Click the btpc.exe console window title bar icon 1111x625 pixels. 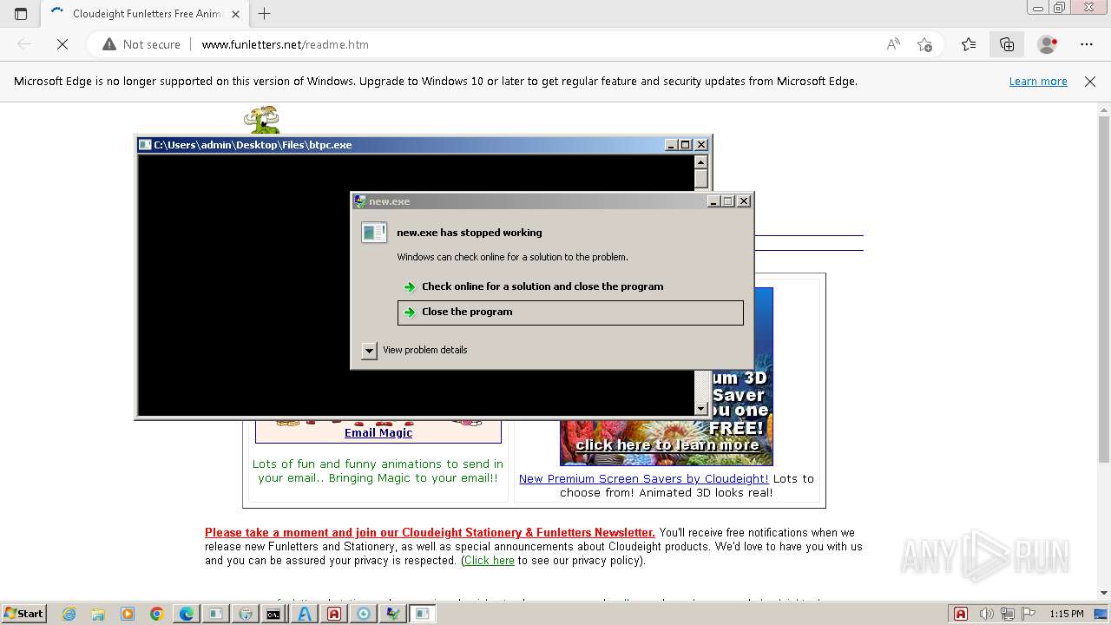click(146, 145)
